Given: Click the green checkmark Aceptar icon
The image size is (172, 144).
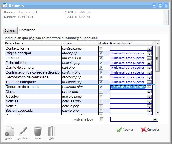Looking at the screenshot, I should (x=119, y=130).
